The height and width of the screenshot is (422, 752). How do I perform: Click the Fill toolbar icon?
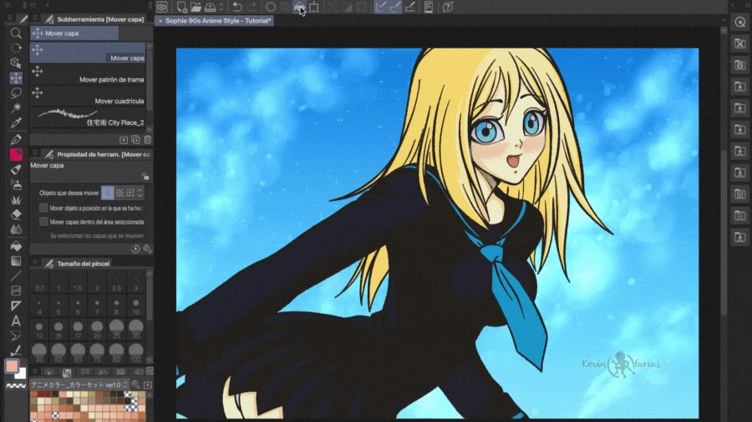[x=299, y=7]
